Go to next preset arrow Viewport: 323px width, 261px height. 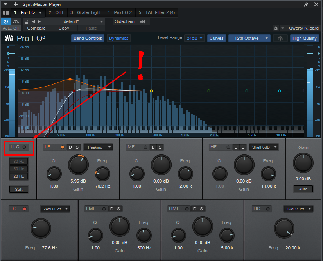pyautogui.click(x=39, y=21)
